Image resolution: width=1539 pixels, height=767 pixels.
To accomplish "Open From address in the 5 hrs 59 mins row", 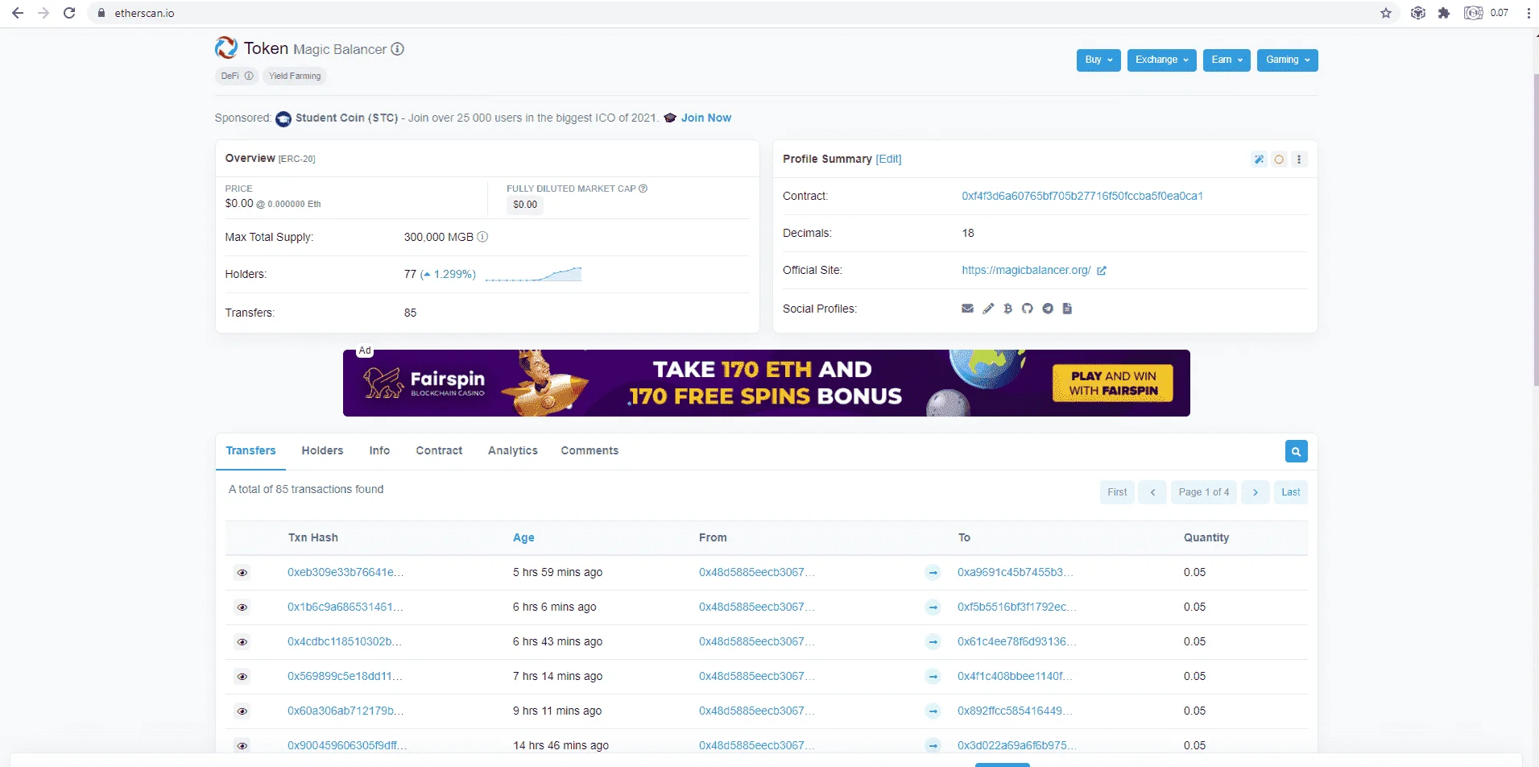I will [756, 573].
